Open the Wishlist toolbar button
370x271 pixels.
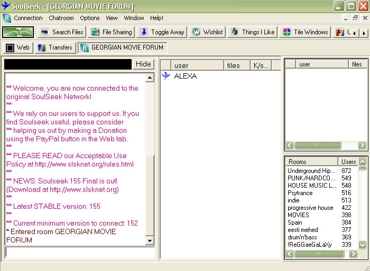pos(207,32)
